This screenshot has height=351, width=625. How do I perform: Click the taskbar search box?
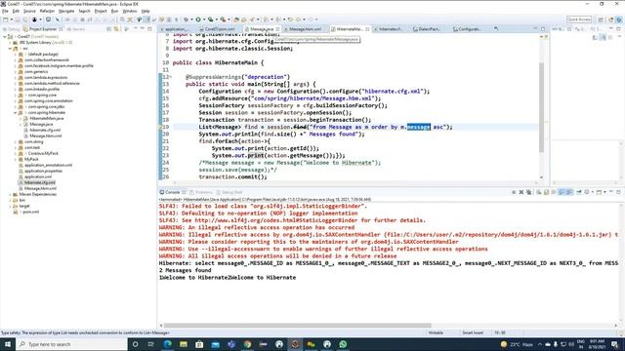pyautogui.click(x=71, y=344)
